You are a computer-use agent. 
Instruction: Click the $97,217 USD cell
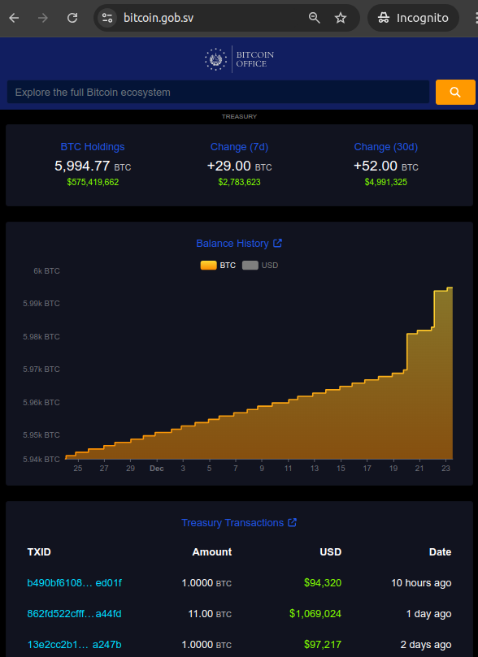tap(323, 645)
